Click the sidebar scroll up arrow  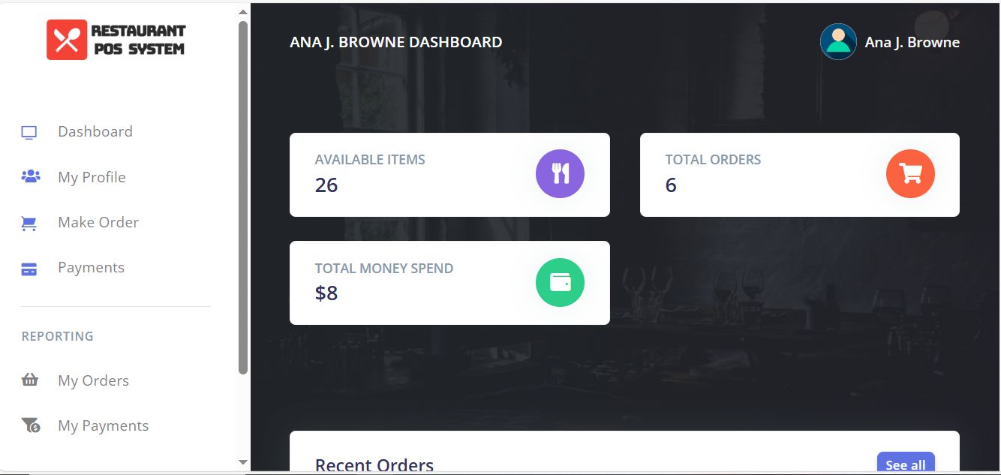click(x=242, y=12)
